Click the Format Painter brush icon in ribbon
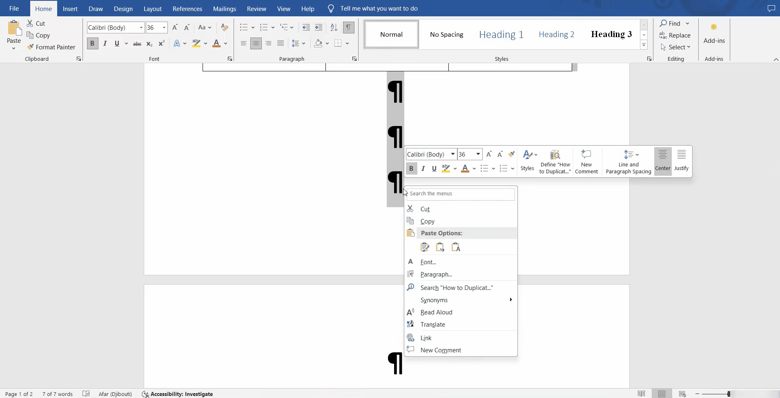This screenshot has height=398, width=780. click(30, 47)
